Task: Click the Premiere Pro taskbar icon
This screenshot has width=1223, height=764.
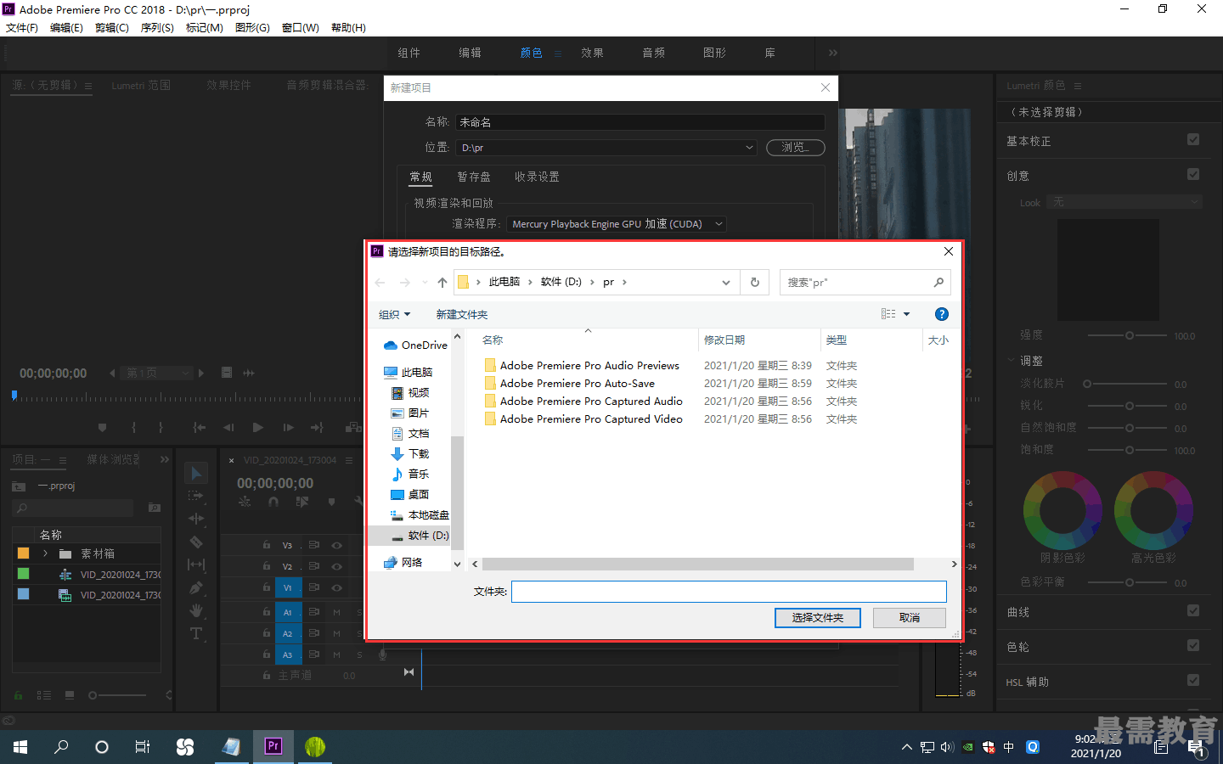Action: click(273, 746)
